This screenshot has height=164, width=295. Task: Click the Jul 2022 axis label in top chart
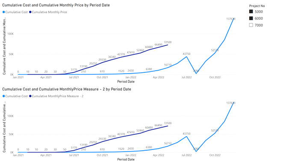click(186, 77)
